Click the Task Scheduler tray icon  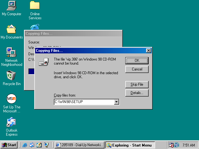click(x=171, y=145)
